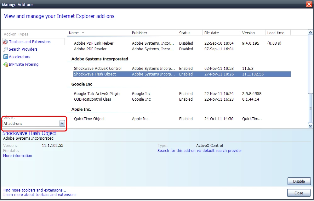This screenshot has height=201, width=314.
Task: Click the Accelerators arrow icon
Action: tap(6, 57)
